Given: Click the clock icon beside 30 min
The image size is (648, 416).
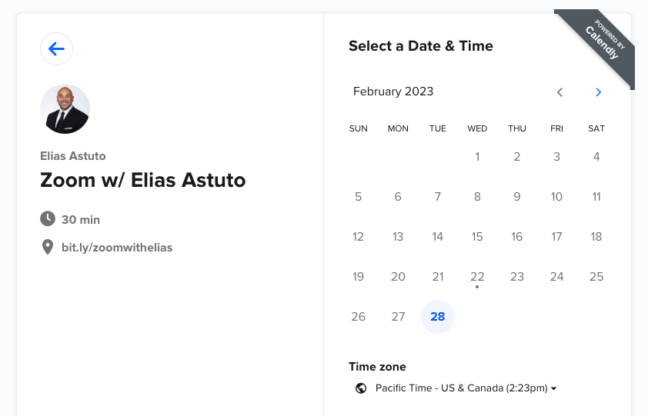Looking at the screenshot, I should click(48, 219).
